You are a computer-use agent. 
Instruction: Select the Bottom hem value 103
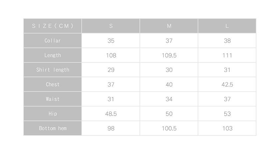pos(227,128)
